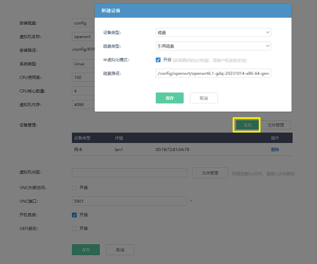Click 取消 in the 新建设备 dialog
Screen dimensions: 317x264
(204, 98)
